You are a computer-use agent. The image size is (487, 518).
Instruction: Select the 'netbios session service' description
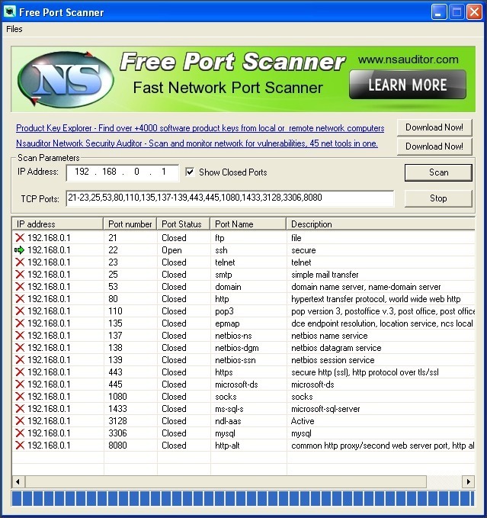[x=332, y=360]
